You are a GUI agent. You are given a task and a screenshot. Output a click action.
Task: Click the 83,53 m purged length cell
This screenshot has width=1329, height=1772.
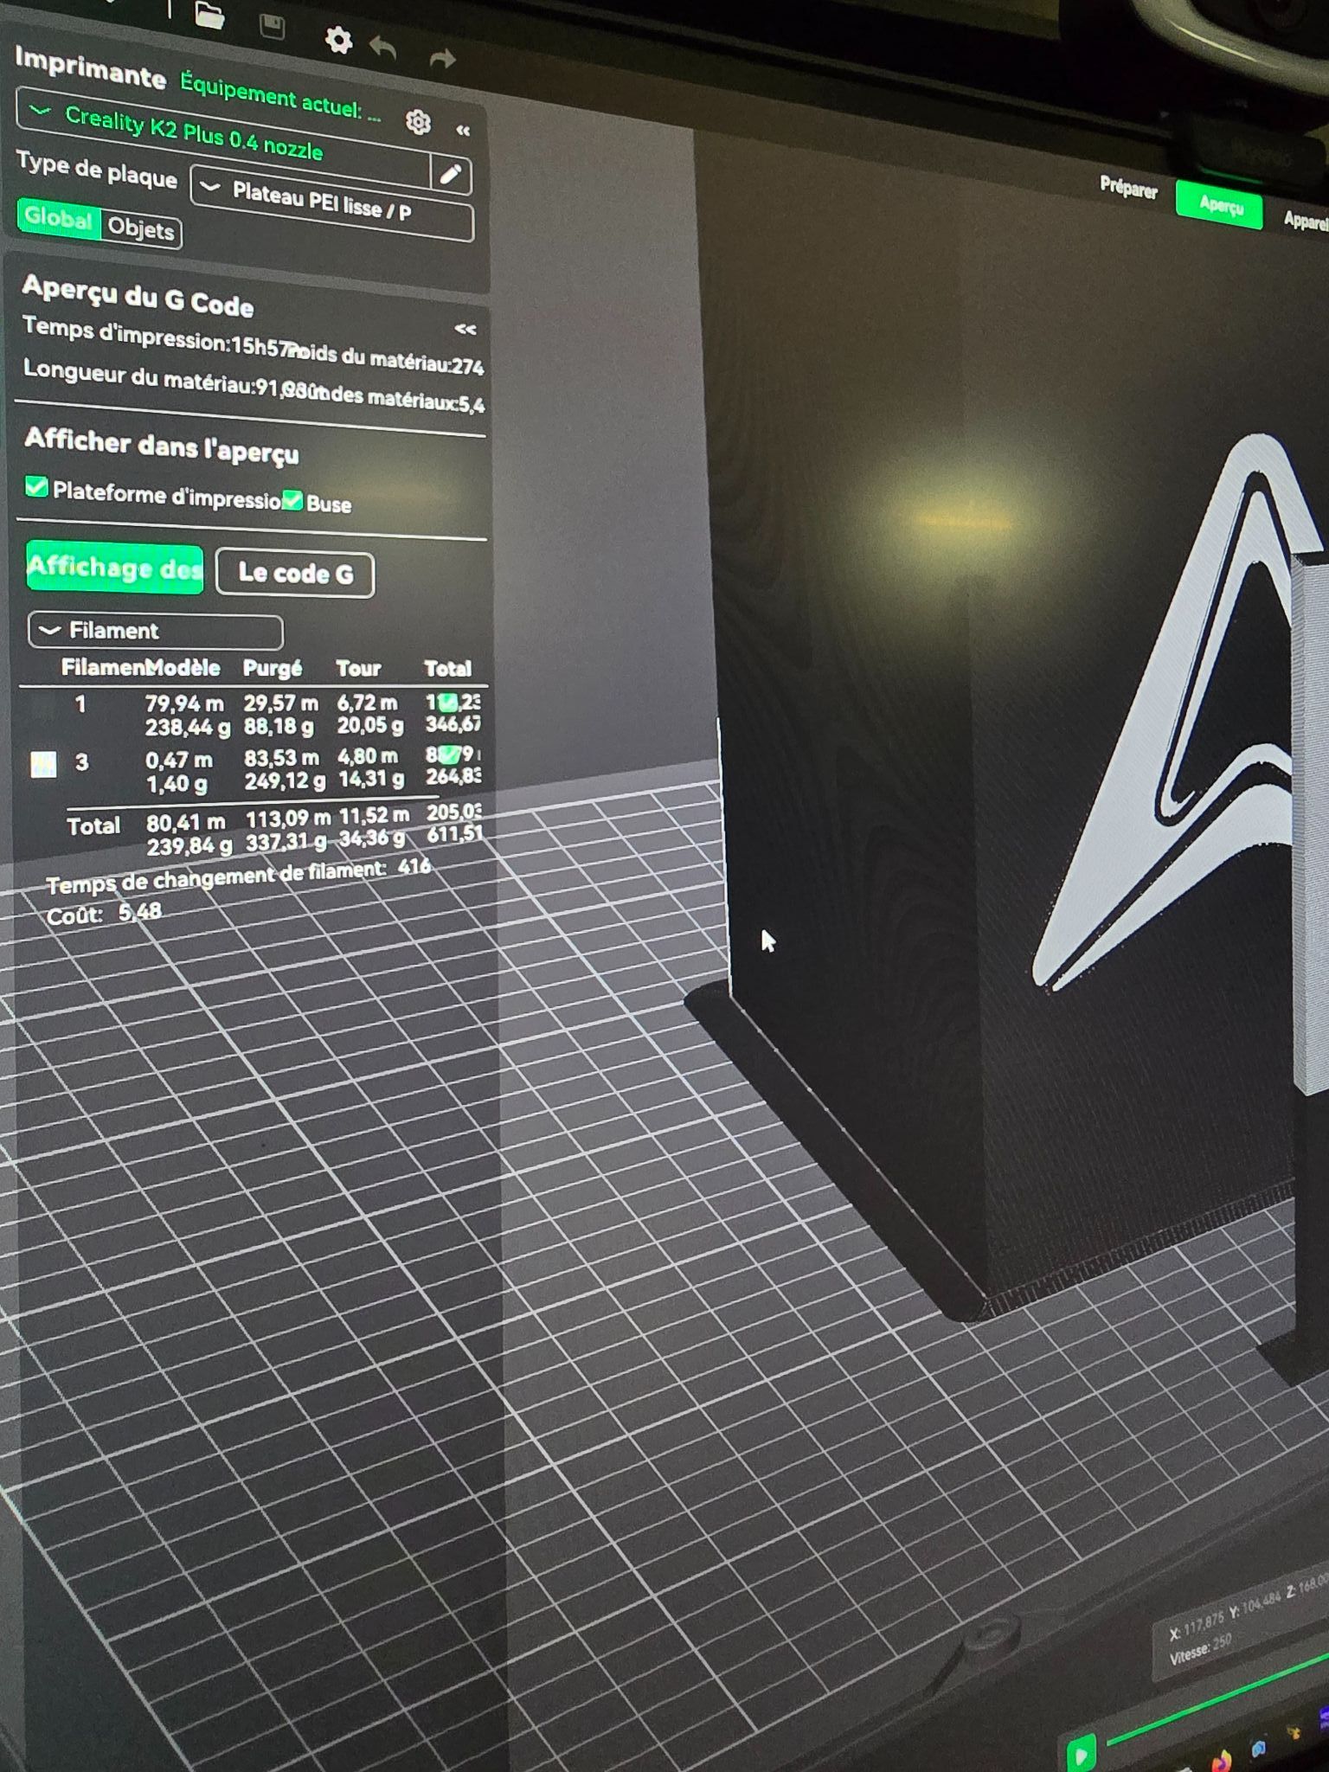(x=281, y=758)
